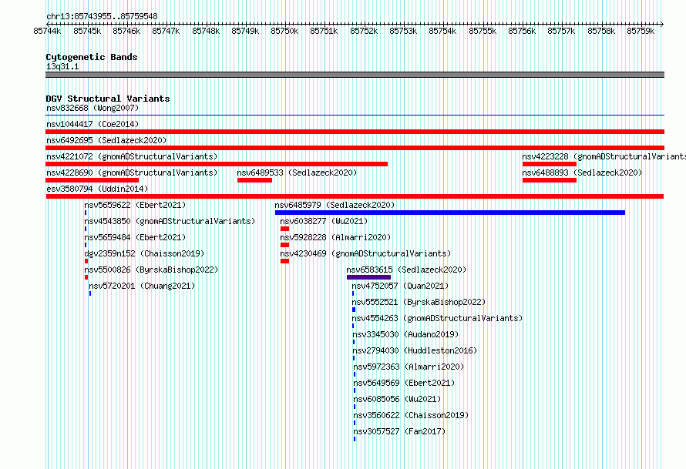This screenshot has width=686, height=469.
Task: Click the long blue bar under nsv6485979
Action: click(x=450, y=213)
